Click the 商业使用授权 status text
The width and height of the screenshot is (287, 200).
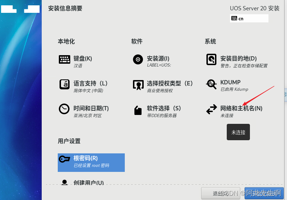(160, 91)
